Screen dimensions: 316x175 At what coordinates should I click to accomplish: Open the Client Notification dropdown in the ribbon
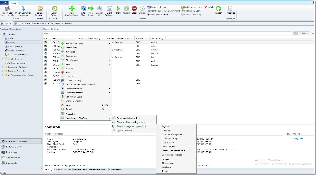[x=157, y=14]
